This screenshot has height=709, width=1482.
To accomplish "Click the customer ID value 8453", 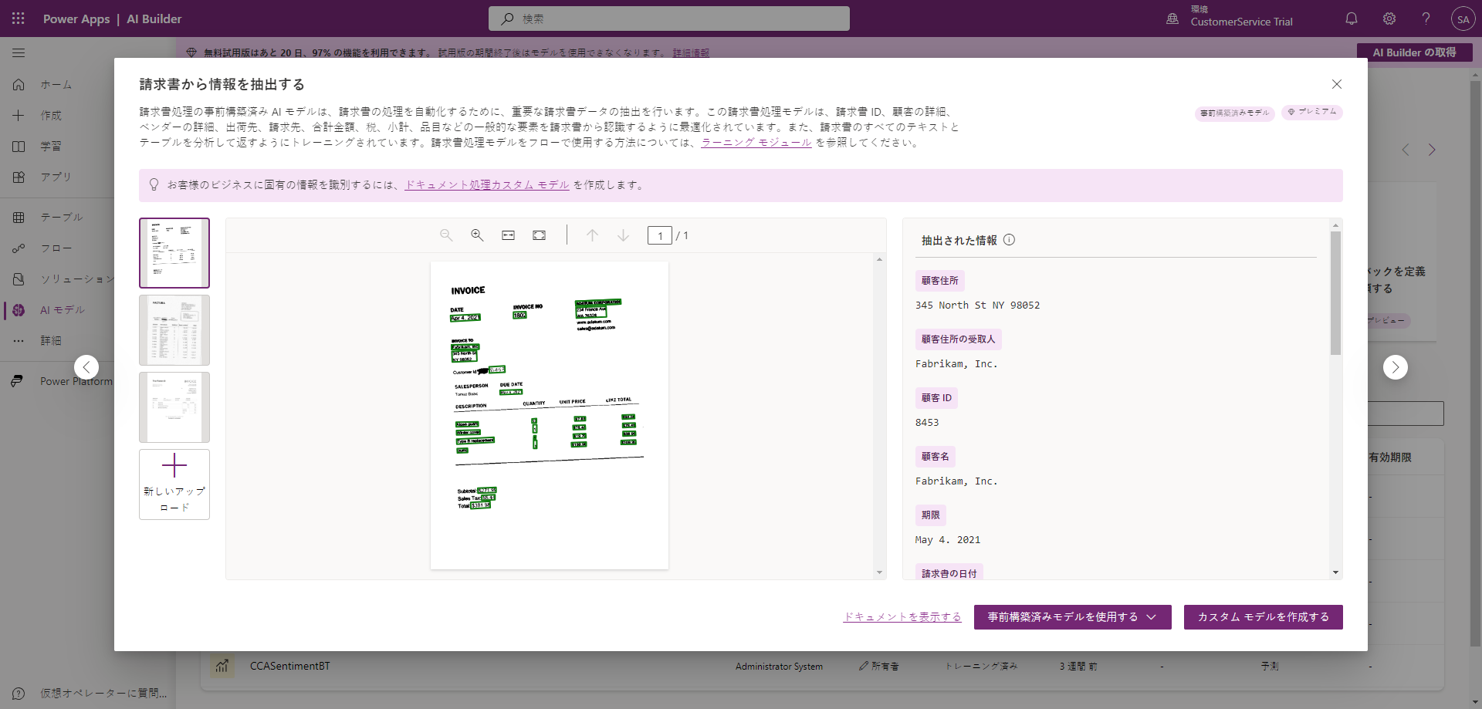I will (x=927, y=423).
